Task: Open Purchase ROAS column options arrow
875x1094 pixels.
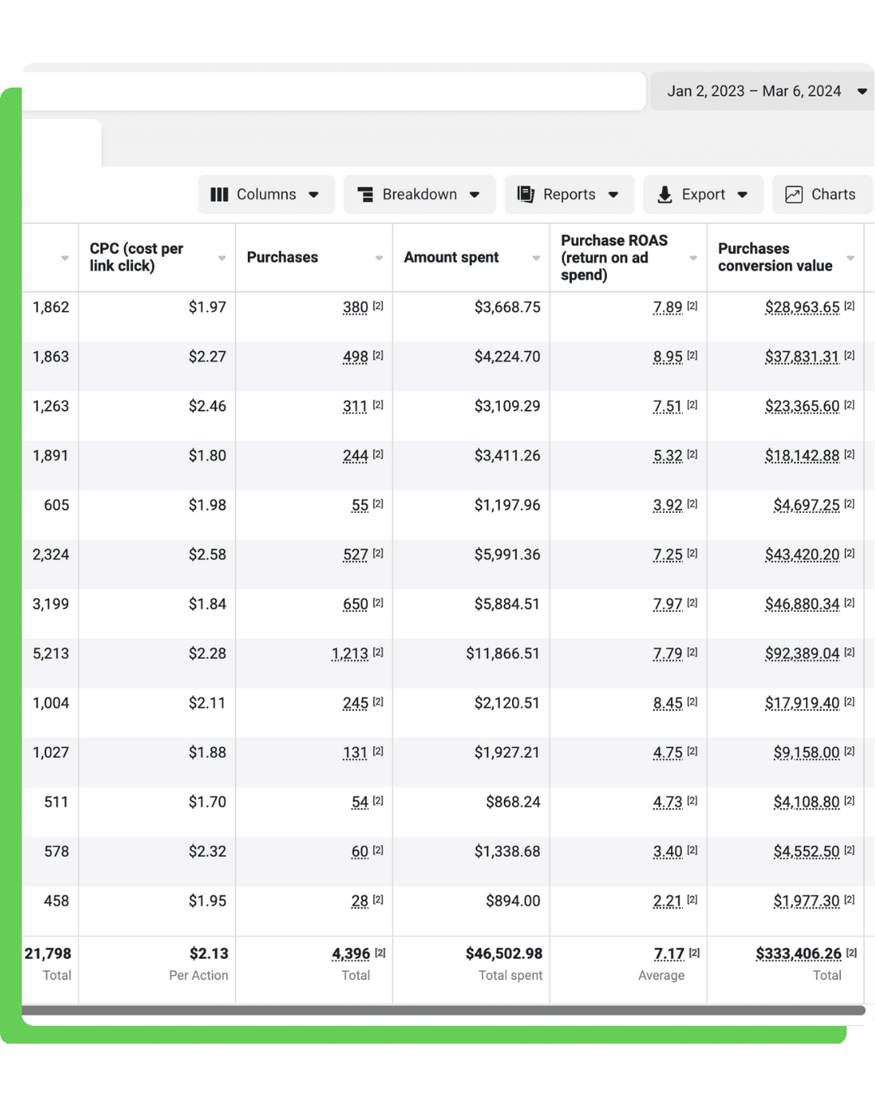Action: point(694,258)
